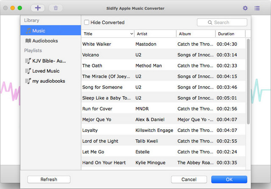This screenshot has width=271, height=189.
Task: Select the Song for Someone track
Action: (x=102, y=87)
